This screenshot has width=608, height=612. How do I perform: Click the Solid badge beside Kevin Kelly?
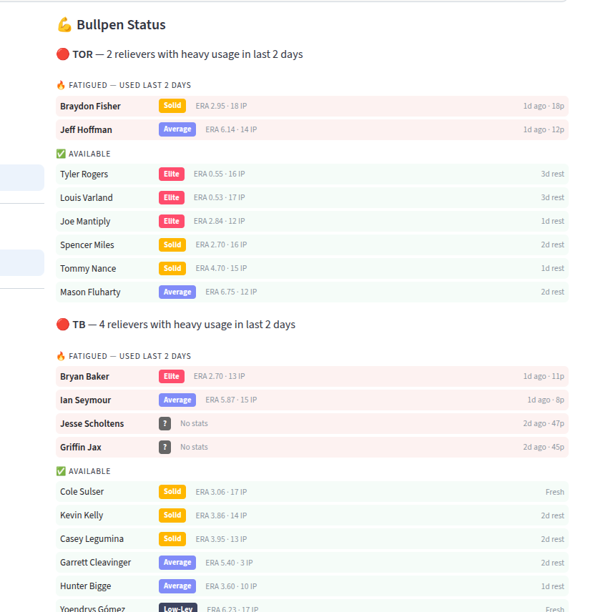coord(172,515)
